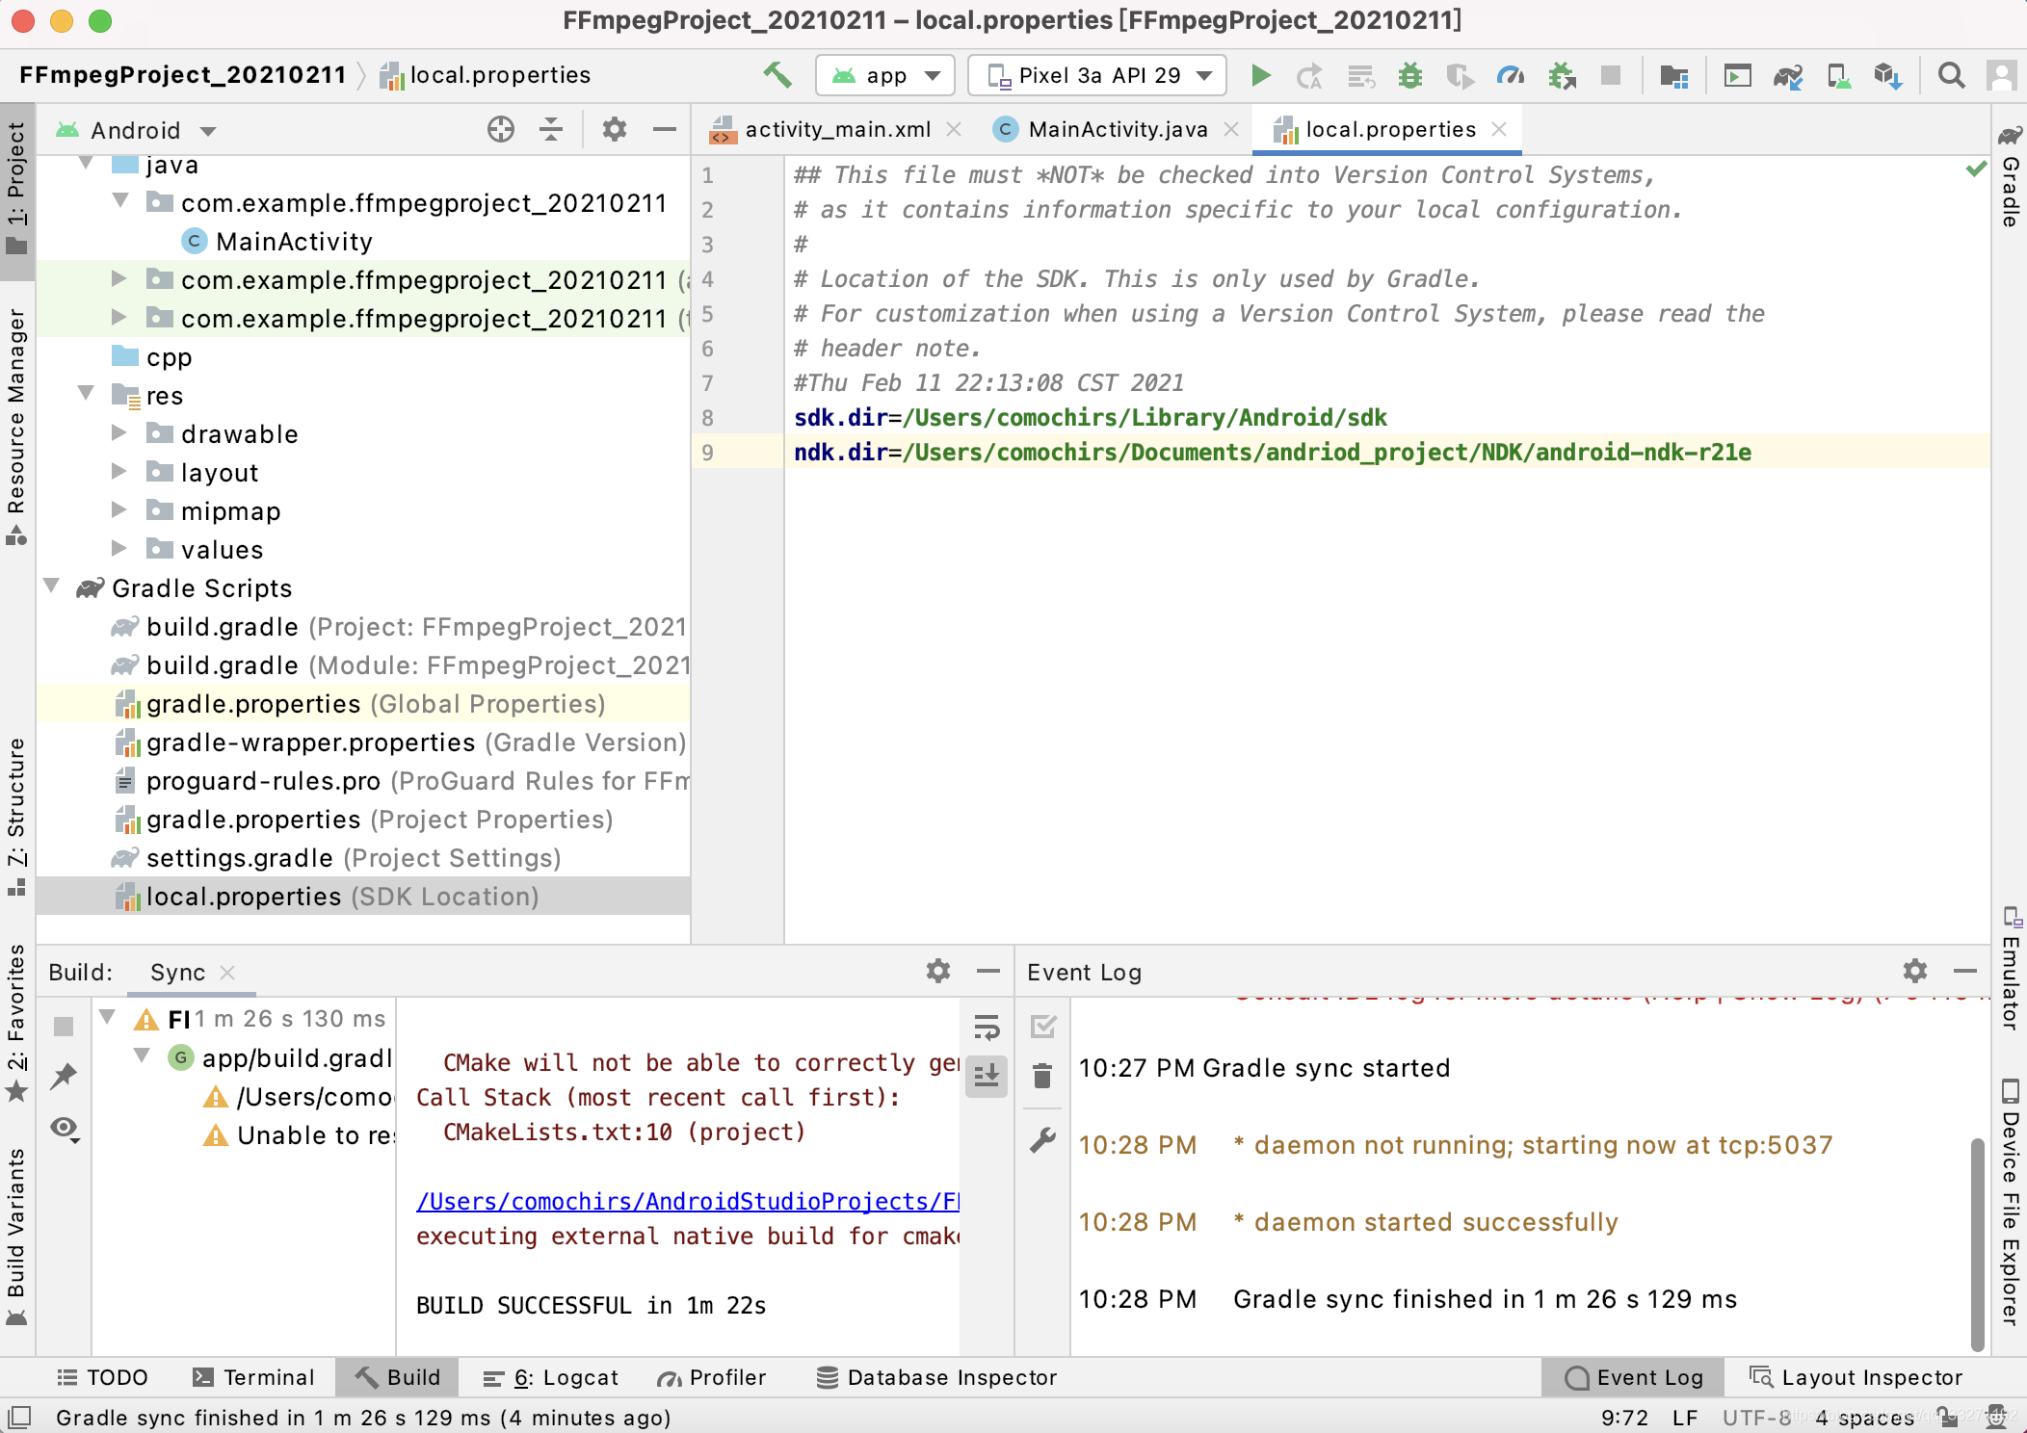Open the Profile app gauge icon
The image size is (2027, 1433).
(1510, 75)
